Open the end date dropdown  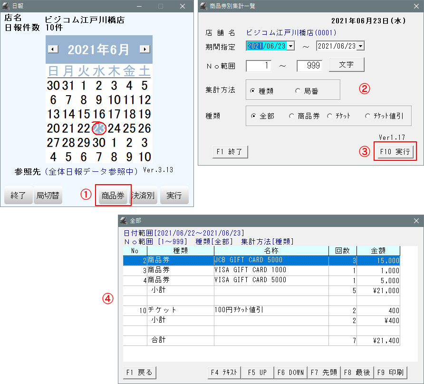pyautogui.click(x=360, y=46)
